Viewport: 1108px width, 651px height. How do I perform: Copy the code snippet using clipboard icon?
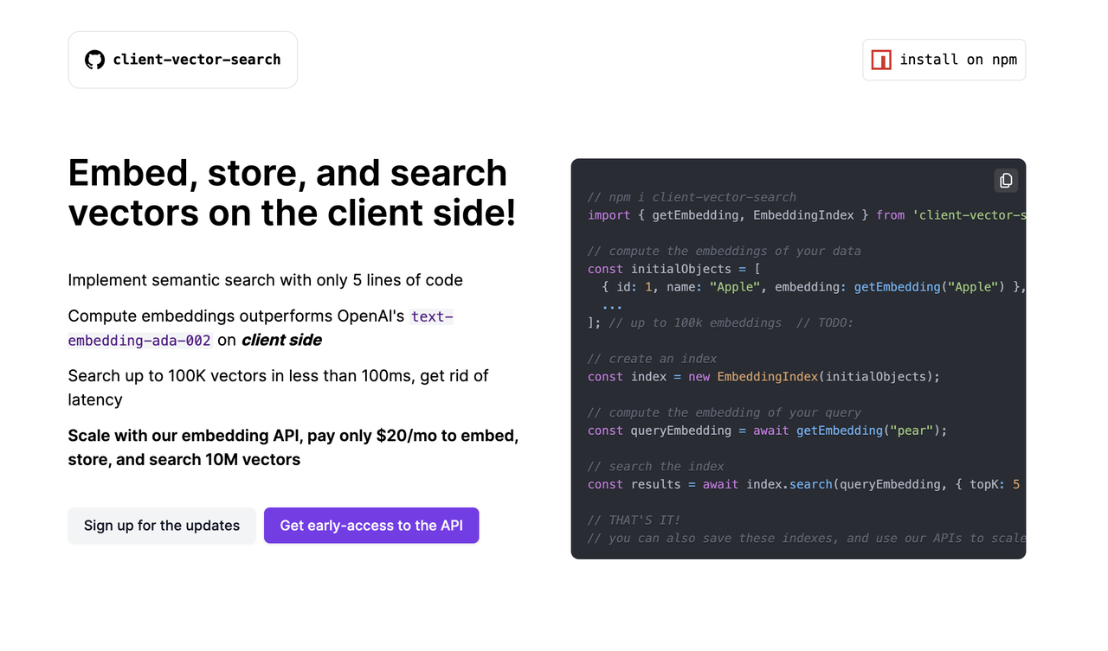1005,180
